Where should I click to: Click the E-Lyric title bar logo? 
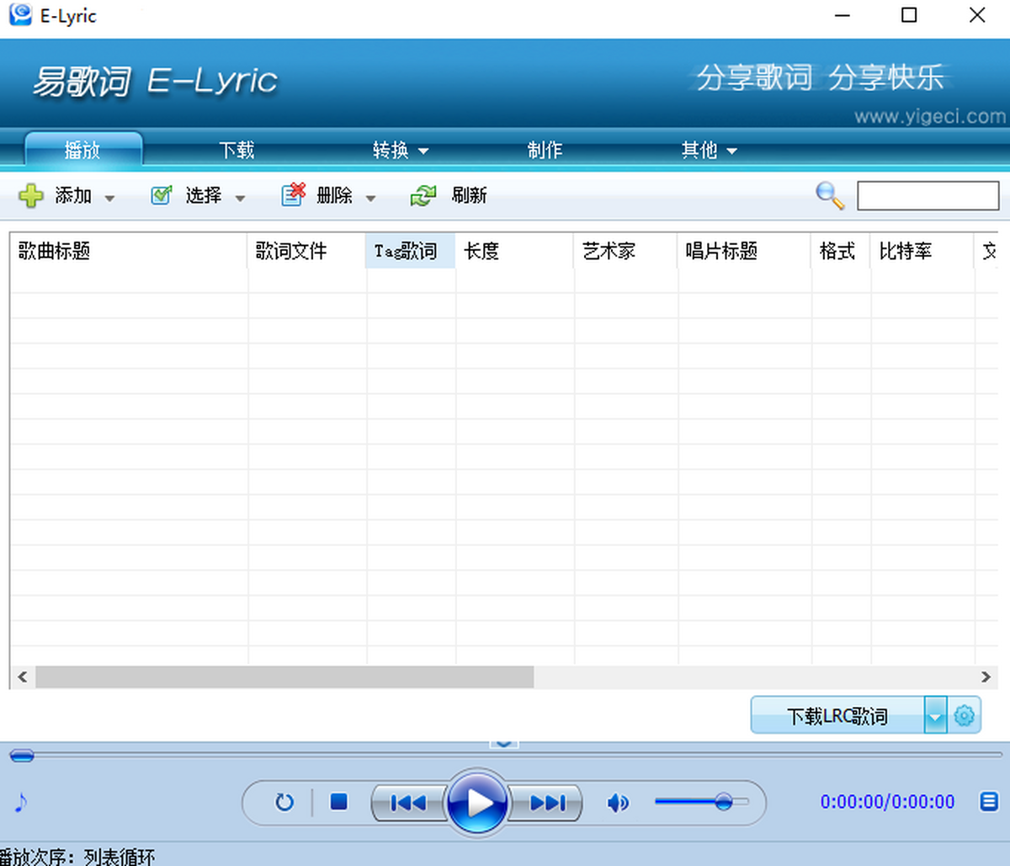click(20, 14)
